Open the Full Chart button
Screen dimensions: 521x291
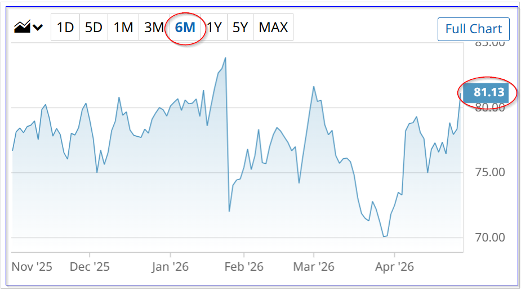474,29
